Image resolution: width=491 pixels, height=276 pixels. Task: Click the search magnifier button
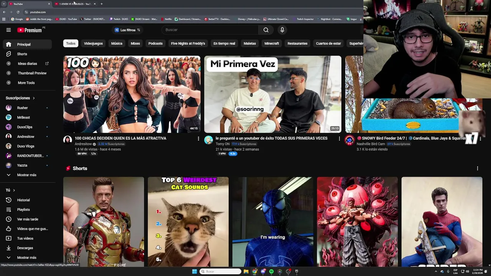point(266,30)
